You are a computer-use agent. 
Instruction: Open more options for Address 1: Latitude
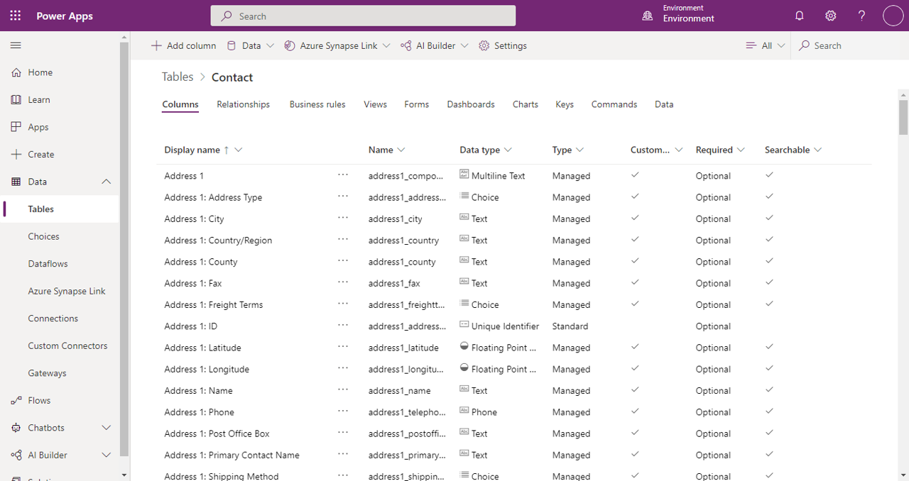pos(343,346)
